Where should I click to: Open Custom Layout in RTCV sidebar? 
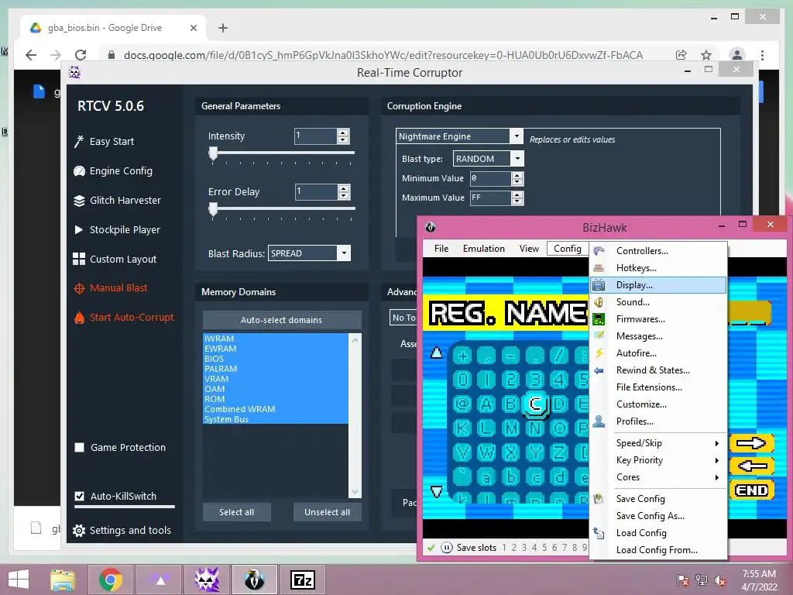tap(115, 259)
